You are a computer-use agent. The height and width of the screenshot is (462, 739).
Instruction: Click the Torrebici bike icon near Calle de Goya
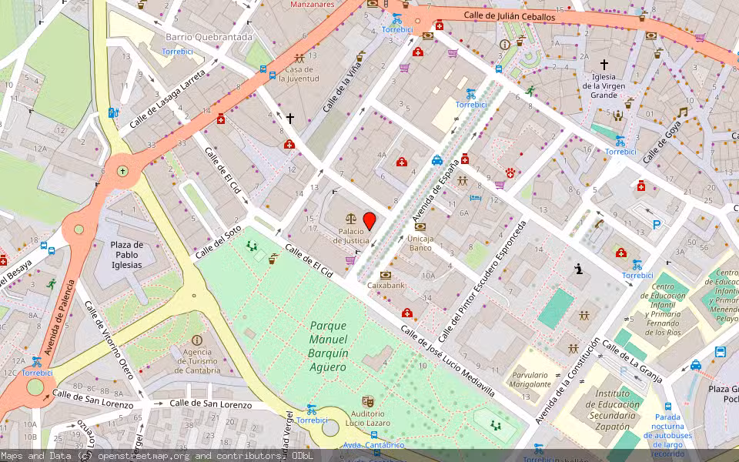coord(620,141)
